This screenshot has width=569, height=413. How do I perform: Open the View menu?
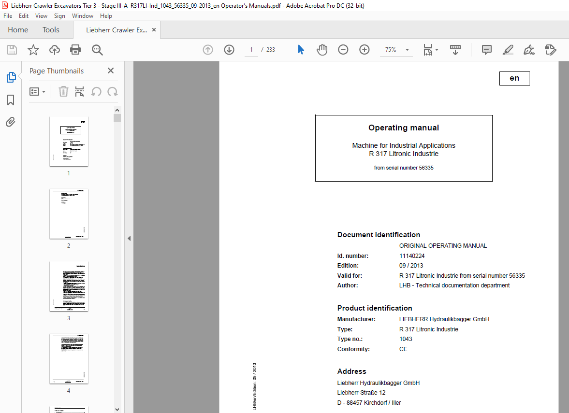click(x=41, y=16)
